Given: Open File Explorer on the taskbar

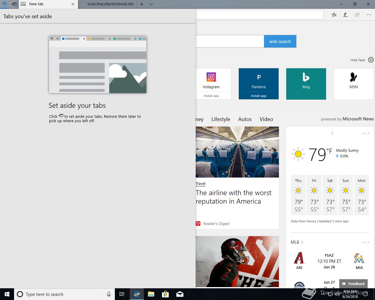Looking at the screenshot, I should click(x=151, y=294).
